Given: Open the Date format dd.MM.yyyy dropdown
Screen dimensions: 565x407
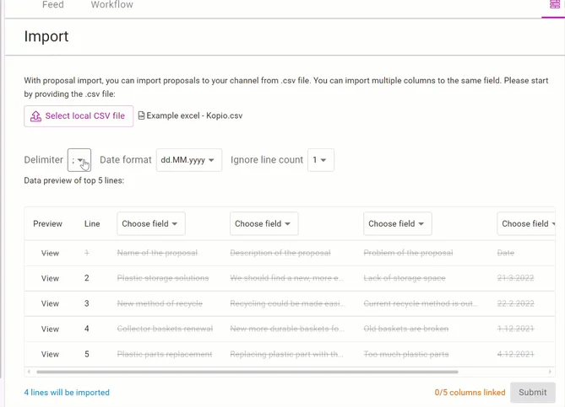Looking at the screenshot, I should [x=189, y=160].
